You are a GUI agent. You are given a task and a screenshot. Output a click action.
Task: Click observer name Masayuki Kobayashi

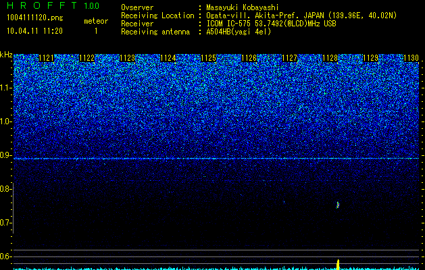(x=243, y=7)
